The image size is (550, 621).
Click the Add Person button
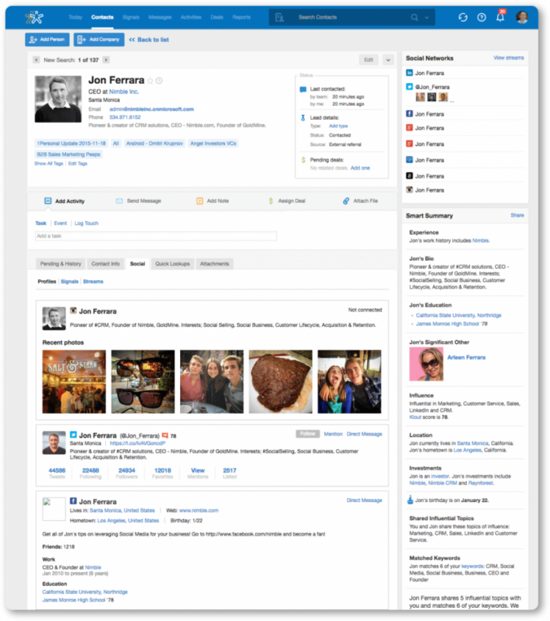click(x=47, y=40)
